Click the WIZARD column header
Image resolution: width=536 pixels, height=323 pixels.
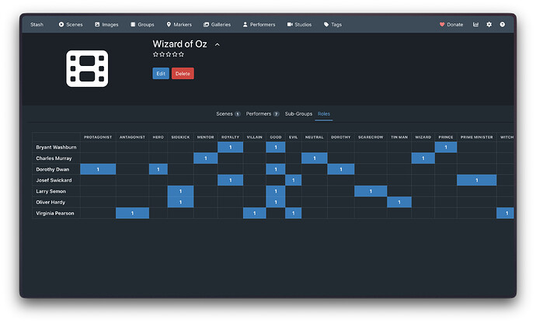[x=423, y=137]
